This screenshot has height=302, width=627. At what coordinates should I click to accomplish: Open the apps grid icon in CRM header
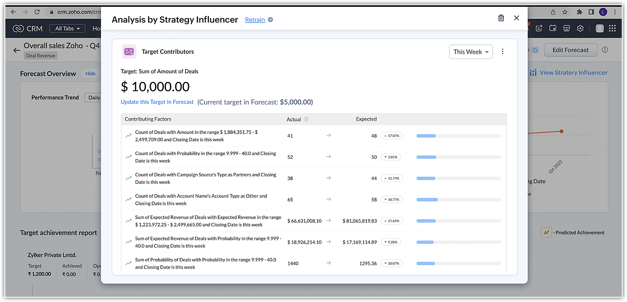612,29
